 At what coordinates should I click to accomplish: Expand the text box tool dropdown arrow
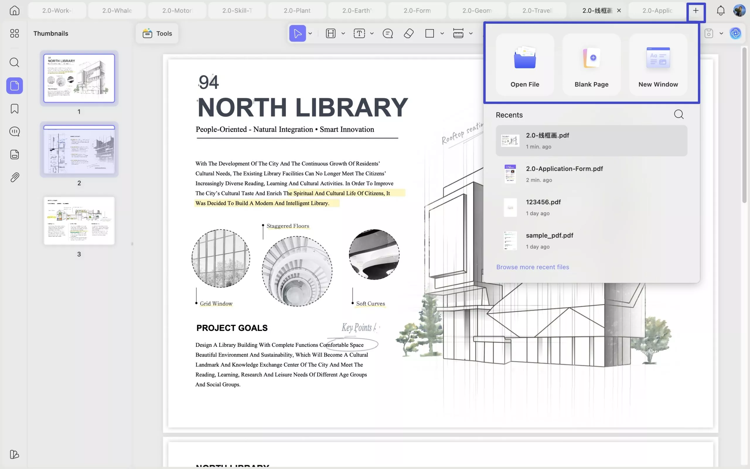(x=372, y=33)
